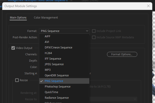Viewport: 155px width, 103px height.
Task: Tick the Include Project Link checkbox
Action: (94, 31)
